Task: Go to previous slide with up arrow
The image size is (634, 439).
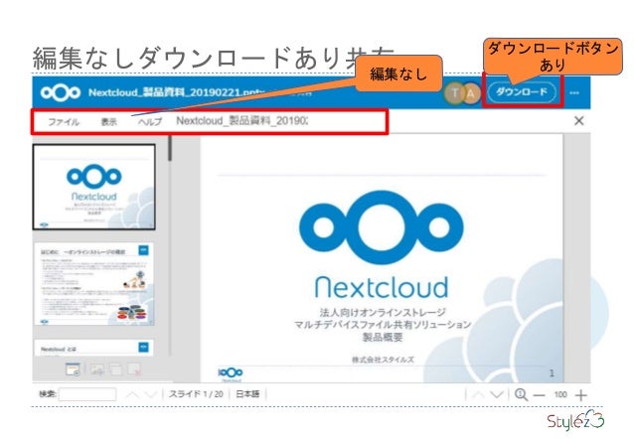Action: tap(478, 394)
